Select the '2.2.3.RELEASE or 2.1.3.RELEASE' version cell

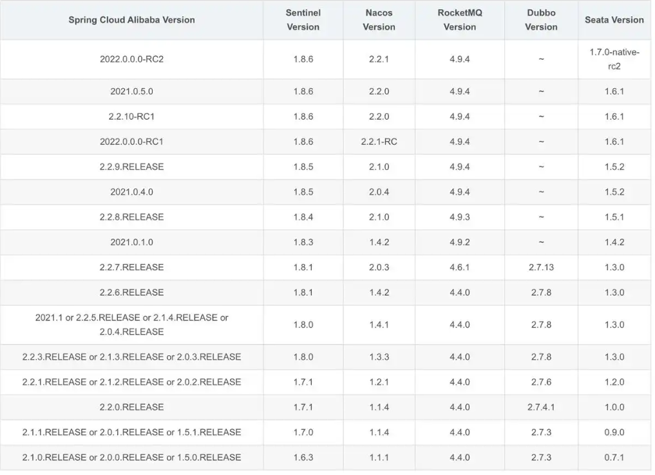coord(131,357)
